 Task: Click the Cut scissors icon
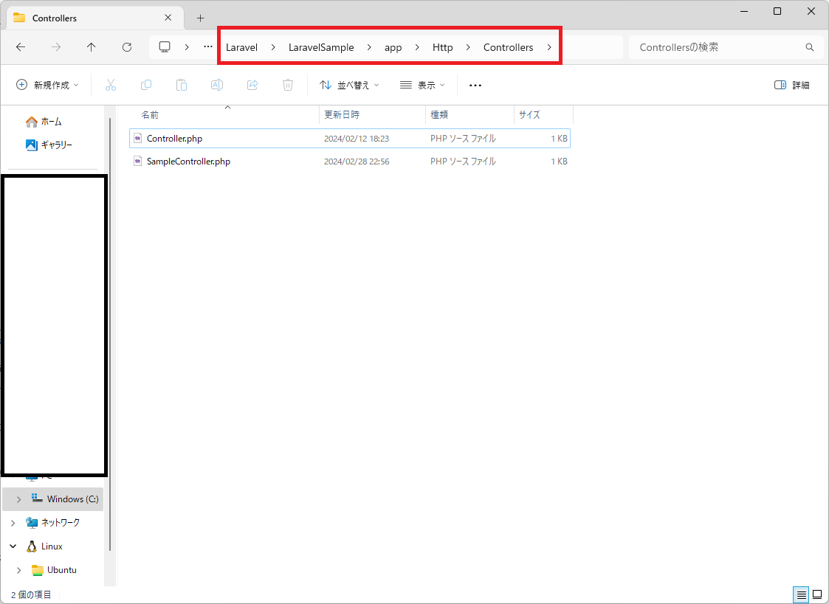click(x=111, y=85)
